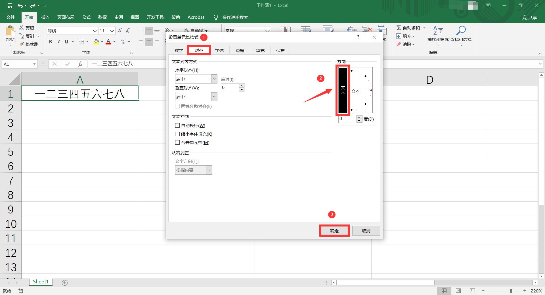Viewport: 545px width, 295px height.
Task: Open the 文字方向 text direction dropdown
Action: [x=209, y=170]
